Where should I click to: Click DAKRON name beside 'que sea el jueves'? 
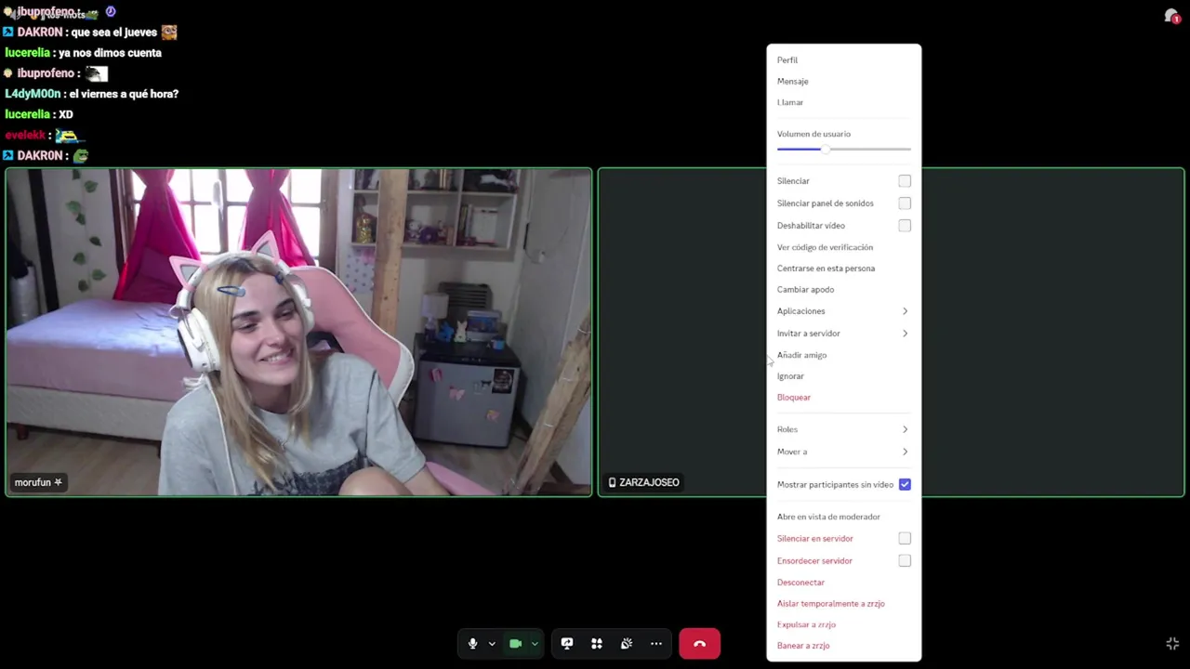(x=39, y=33)
